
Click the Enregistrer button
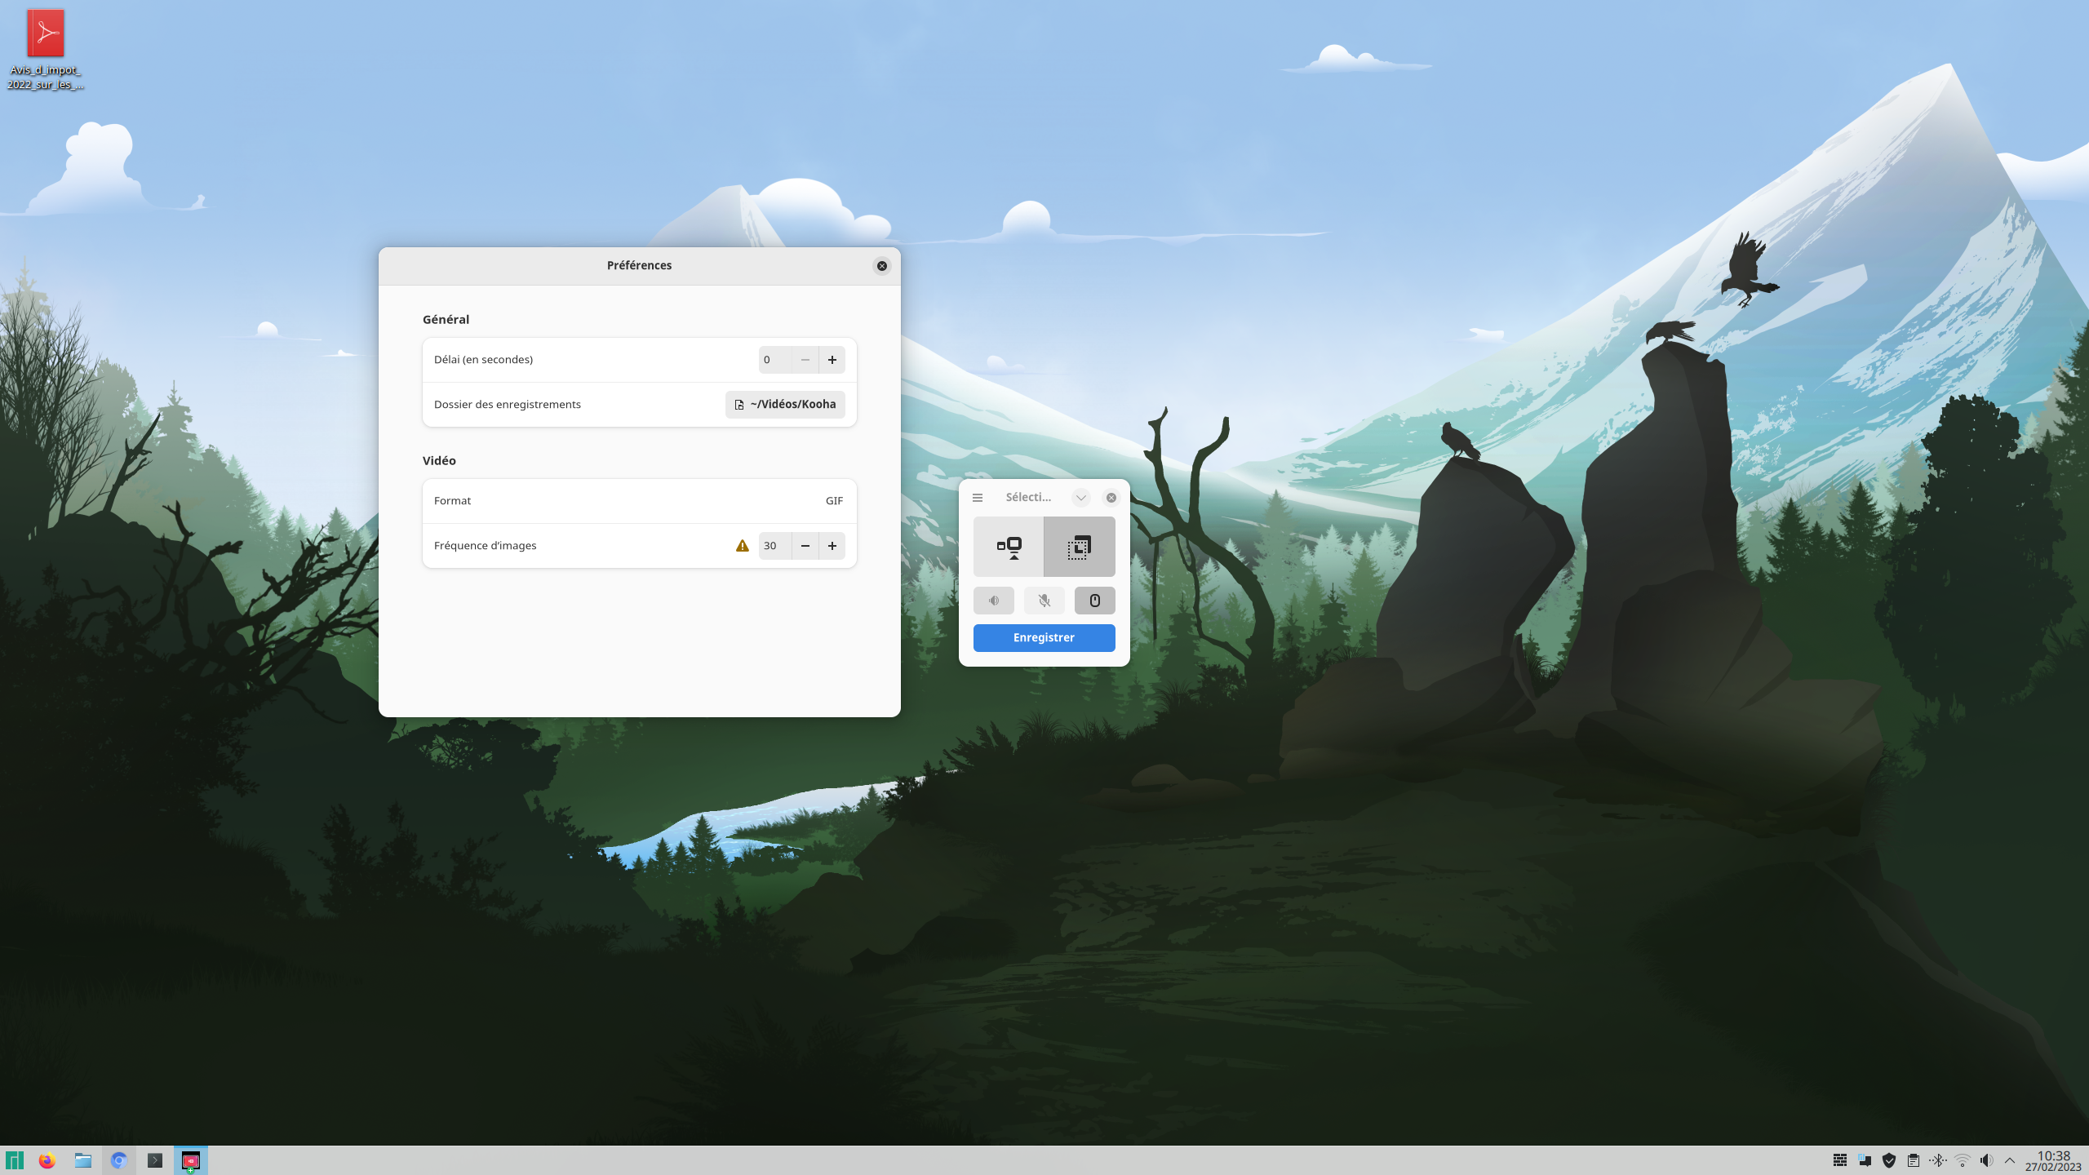[1044, 637]
